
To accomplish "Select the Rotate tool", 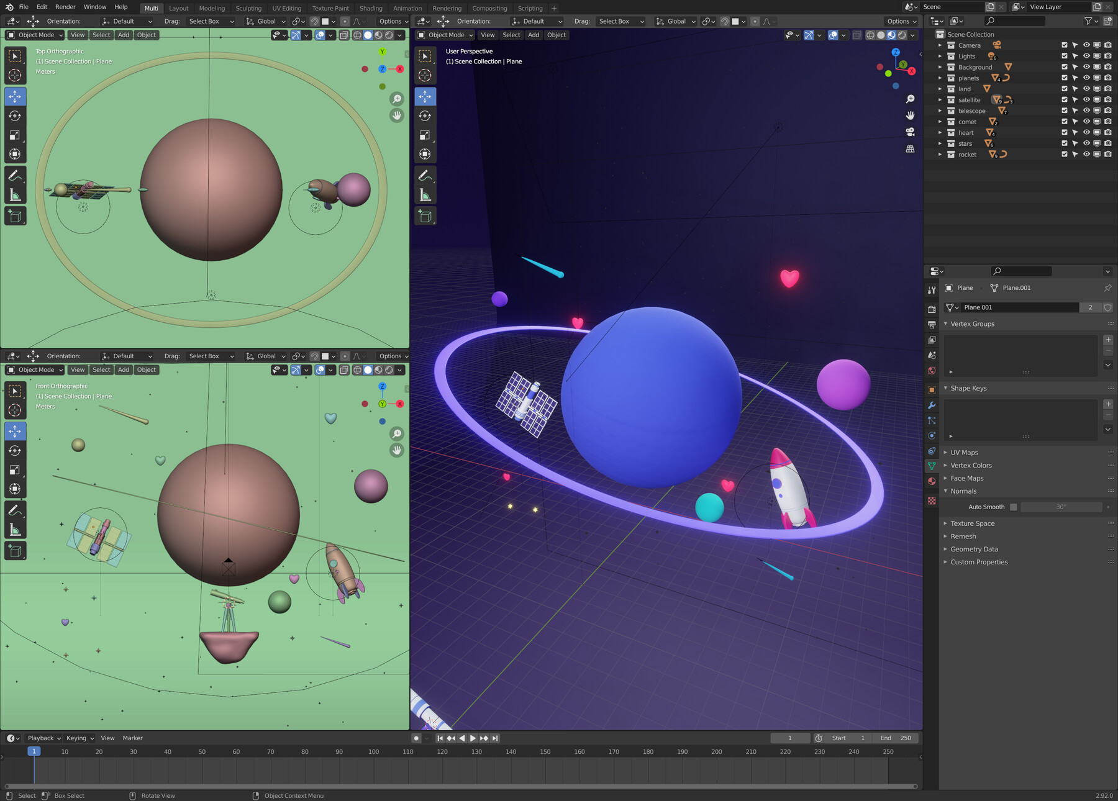I will point(425,115).
